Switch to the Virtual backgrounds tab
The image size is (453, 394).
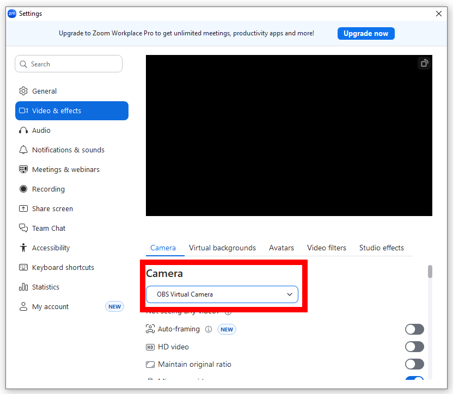(x=222, y=248)
